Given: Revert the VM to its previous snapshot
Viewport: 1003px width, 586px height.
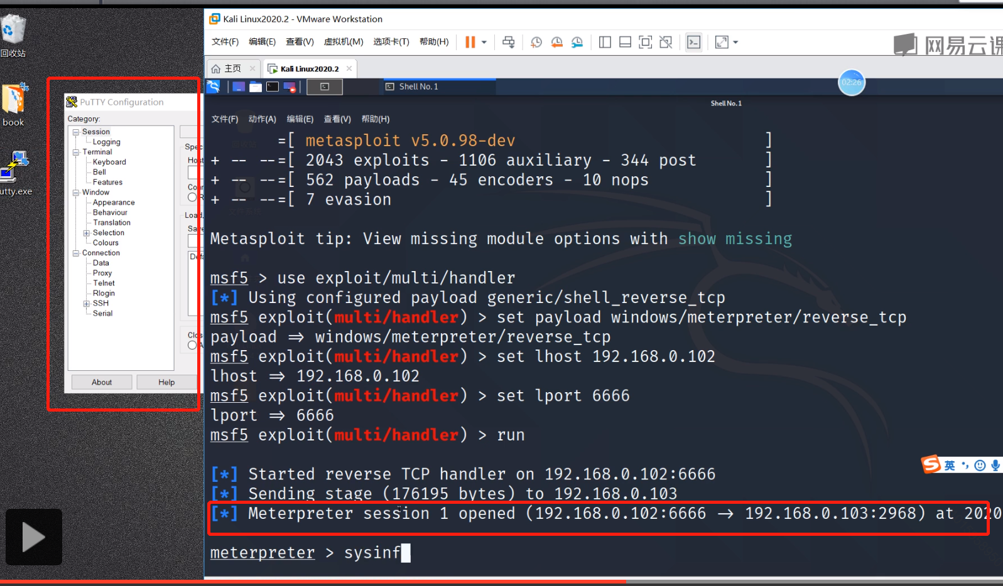Looking at the screenshot, I should click(x=556, y=42).
